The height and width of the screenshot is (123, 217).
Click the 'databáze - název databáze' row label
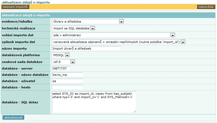coord(25,75)
